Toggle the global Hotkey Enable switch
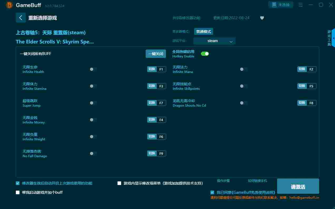 [205, 54]
